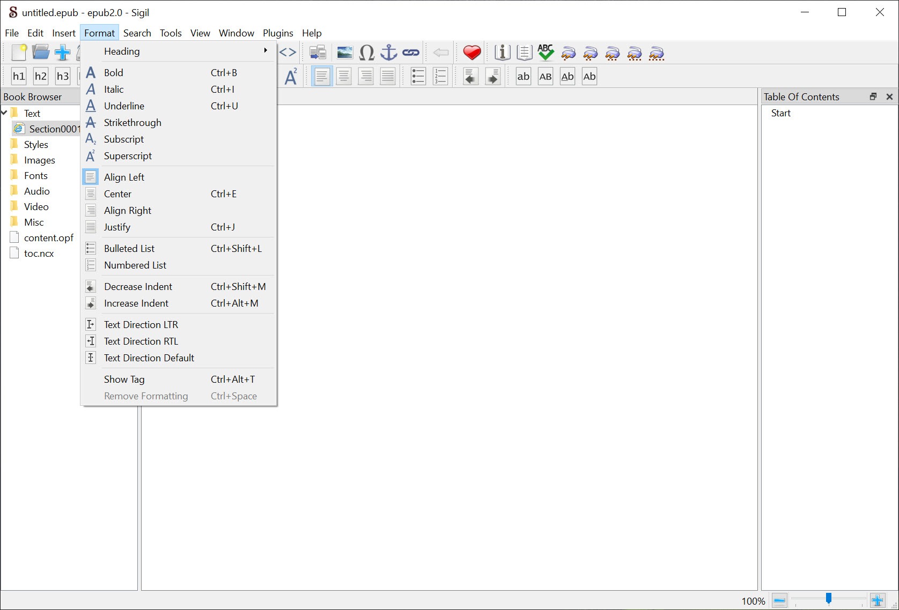Click the Start entry in Table Of Contents
Screen dimensions: 899x610
[x=780, y=113]
